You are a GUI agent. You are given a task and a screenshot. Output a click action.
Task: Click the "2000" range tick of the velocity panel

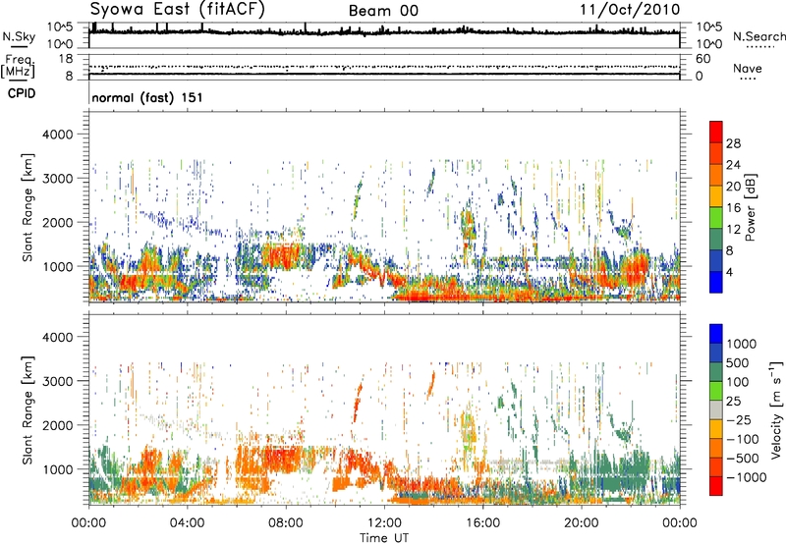coord(58,425)
